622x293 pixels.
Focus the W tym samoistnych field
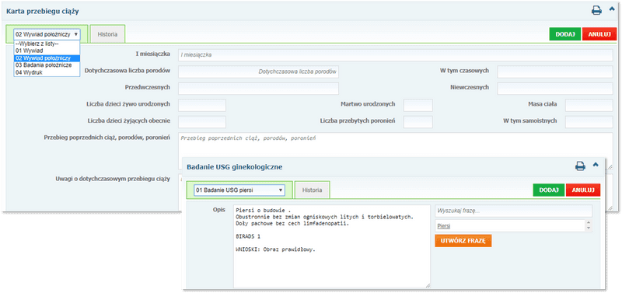pos(589,122)
